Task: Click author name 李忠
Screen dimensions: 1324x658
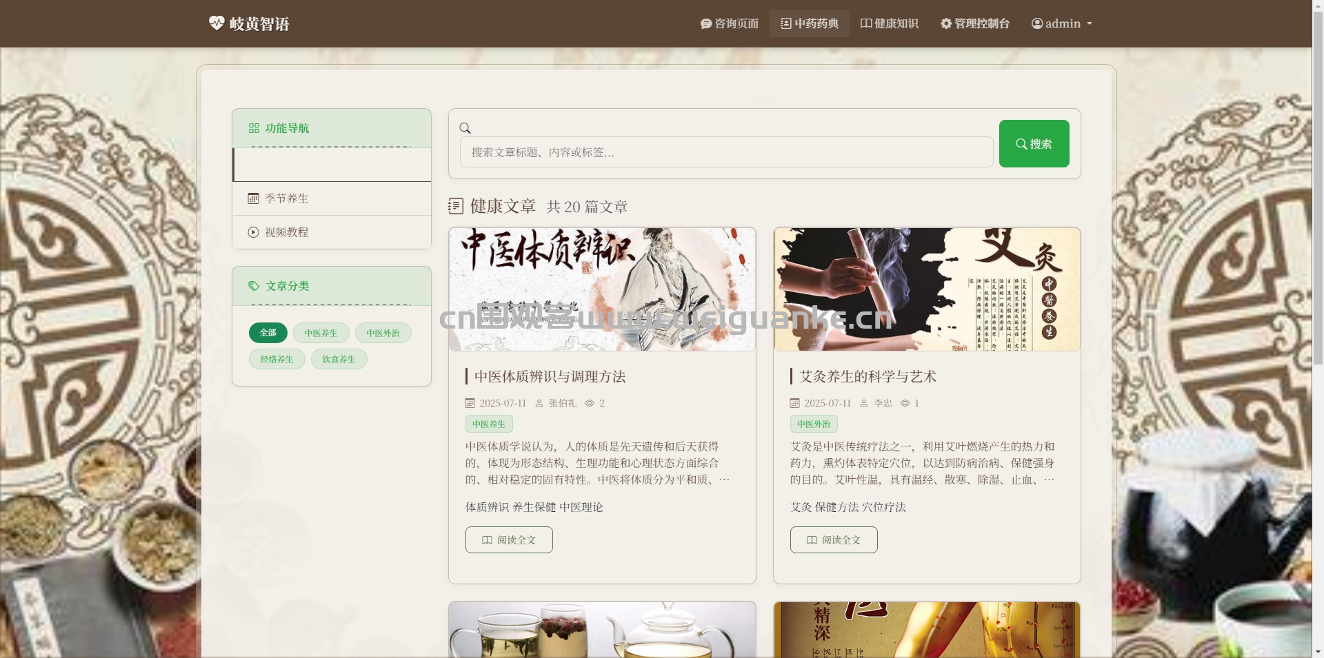Action: [883, 403]
